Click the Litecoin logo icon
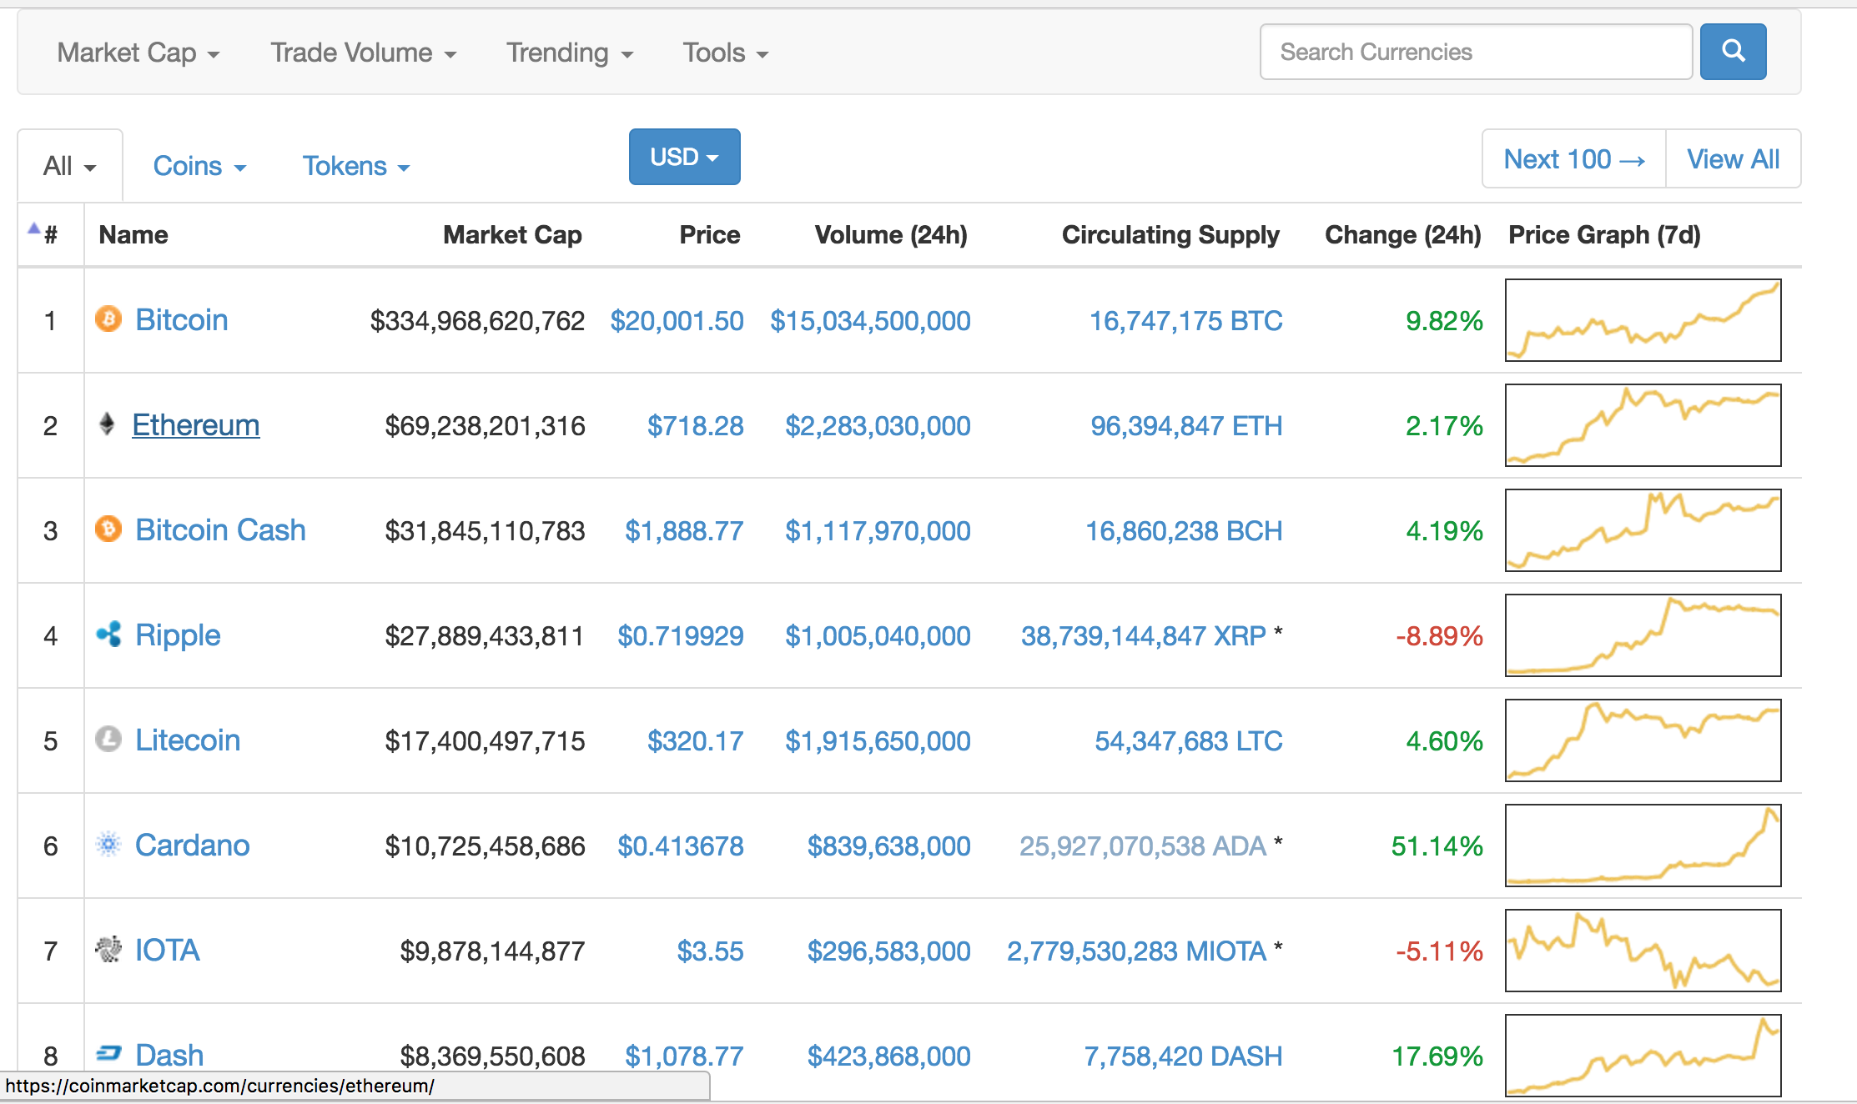The image size is (1857, 1104). 108,739
